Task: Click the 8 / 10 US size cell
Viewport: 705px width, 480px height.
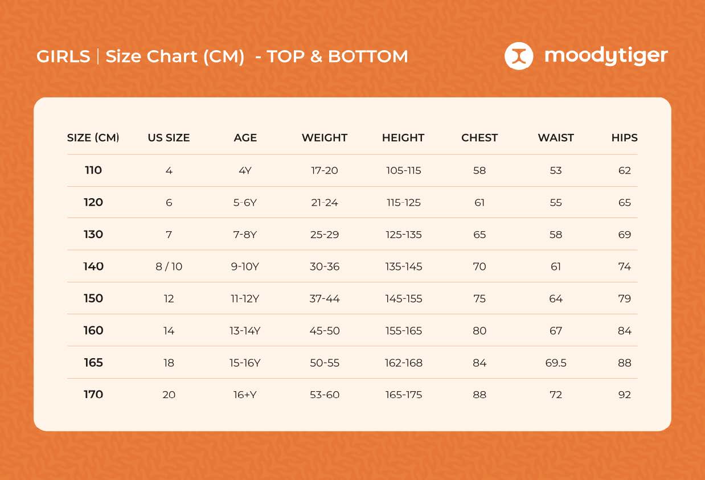Action: coord(169,266)
